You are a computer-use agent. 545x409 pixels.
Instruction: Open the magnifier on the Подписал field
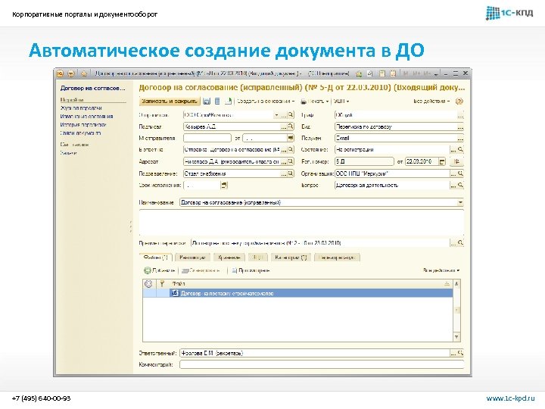291,126
